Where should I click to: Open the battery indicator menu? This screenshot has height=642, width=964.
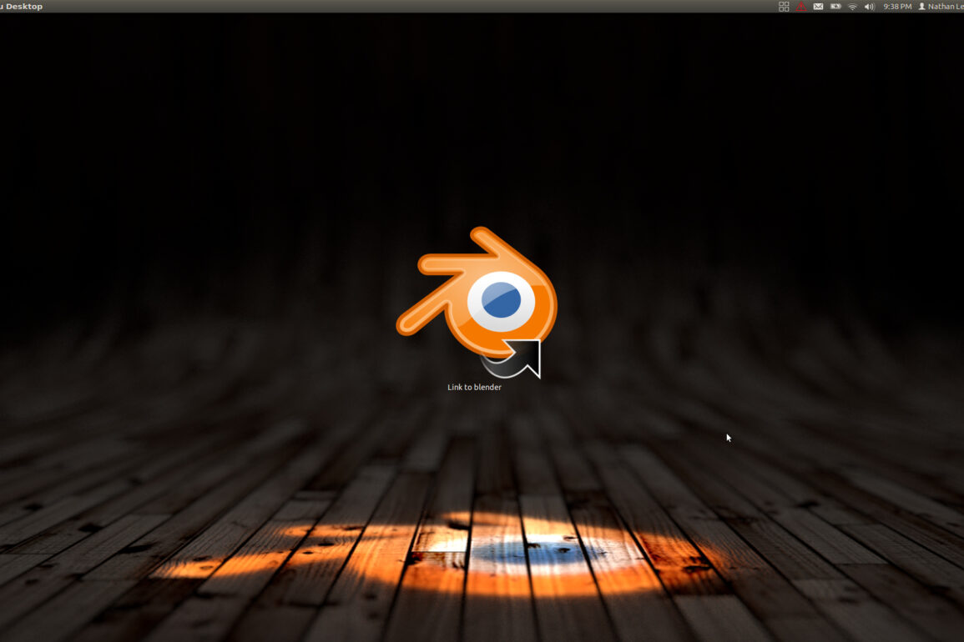click(835, 7)
